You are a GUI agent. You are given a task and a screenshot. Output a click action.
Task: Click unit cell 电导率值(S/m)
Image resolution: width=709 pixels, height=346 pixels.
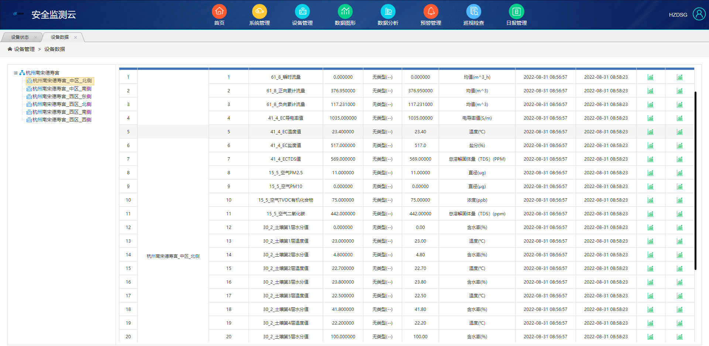[x=477, y=118]
